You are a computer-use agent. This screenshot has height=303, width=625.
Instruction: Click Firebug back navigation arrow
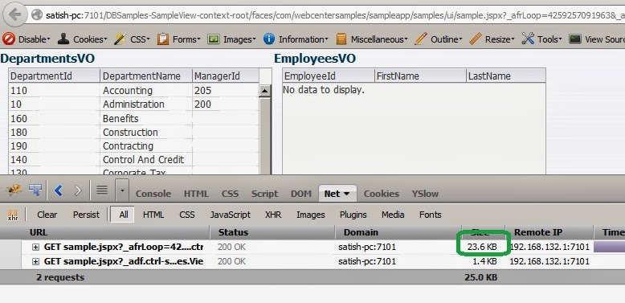click(59, 190)
